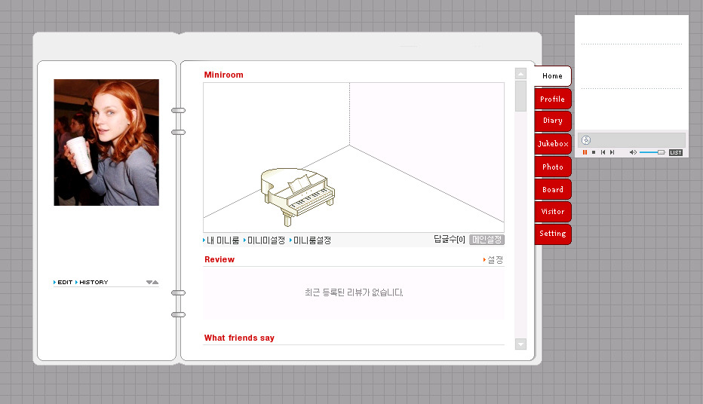The image size is (703, 404).
Task: Stop music playback in the player
Action: (594, 152)
